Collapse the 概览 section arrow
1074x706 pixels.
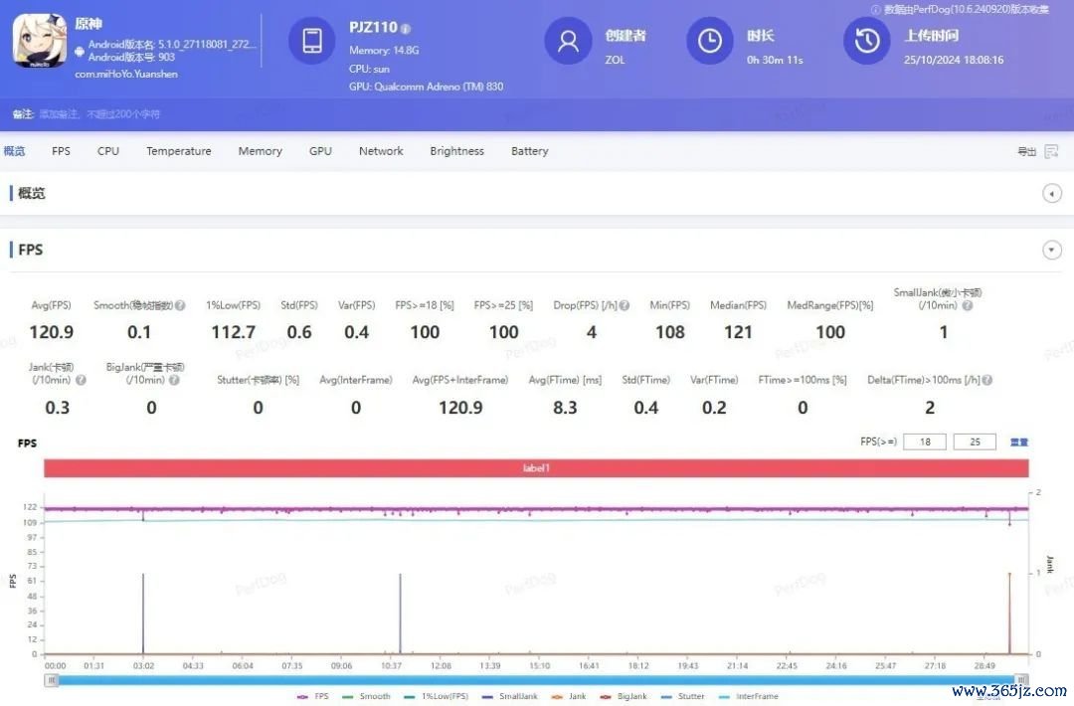point(1052,194)
